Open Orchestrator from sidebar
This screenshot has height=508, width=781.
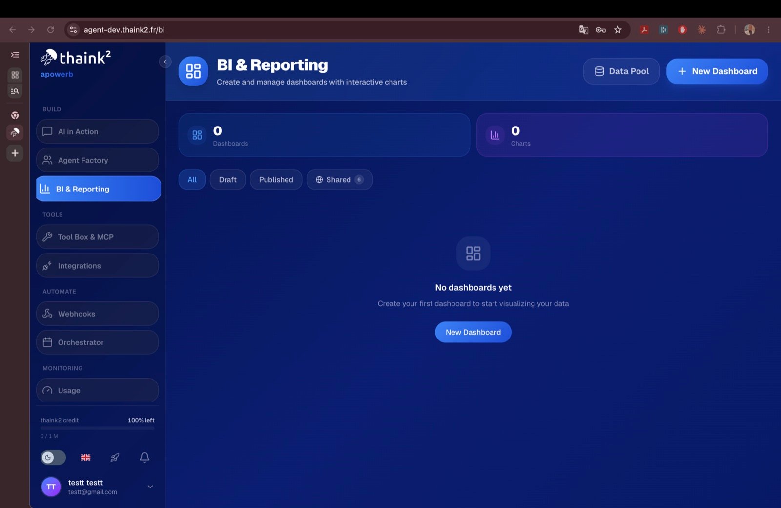point(97,342)
